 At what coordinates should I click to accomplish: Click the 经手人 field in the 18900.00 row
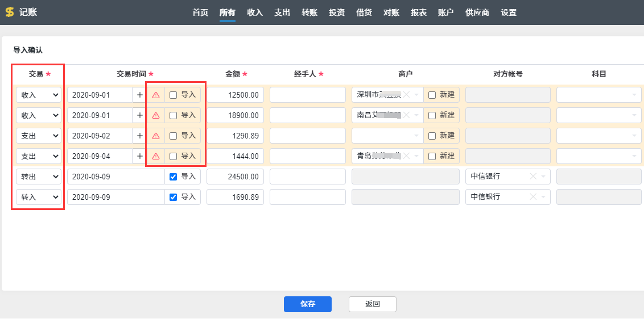coord(308,115)
